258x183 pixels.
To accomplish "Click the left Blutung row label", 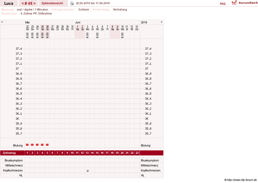I will click(x=18, y=145).
